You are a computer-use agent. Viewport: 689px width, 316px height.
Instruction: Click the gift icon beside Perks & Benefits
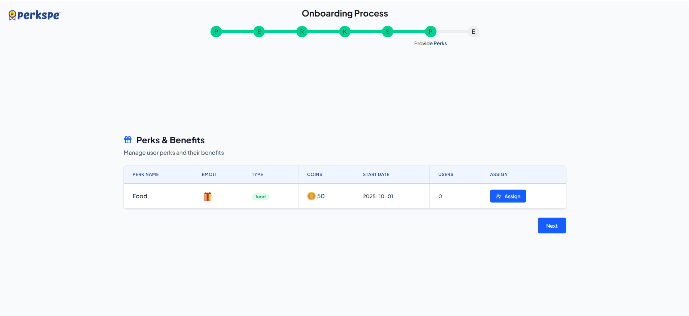[x=128, y=140]
